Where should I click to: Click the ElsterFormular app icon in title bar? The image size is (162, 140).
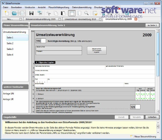coord(3,3)
